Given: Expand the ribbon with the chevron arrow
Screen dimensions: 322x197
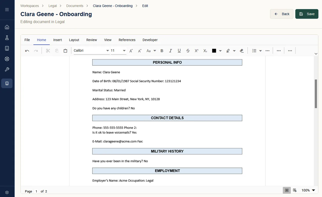Looking at the screenshot, I should (x=316, y=54).
